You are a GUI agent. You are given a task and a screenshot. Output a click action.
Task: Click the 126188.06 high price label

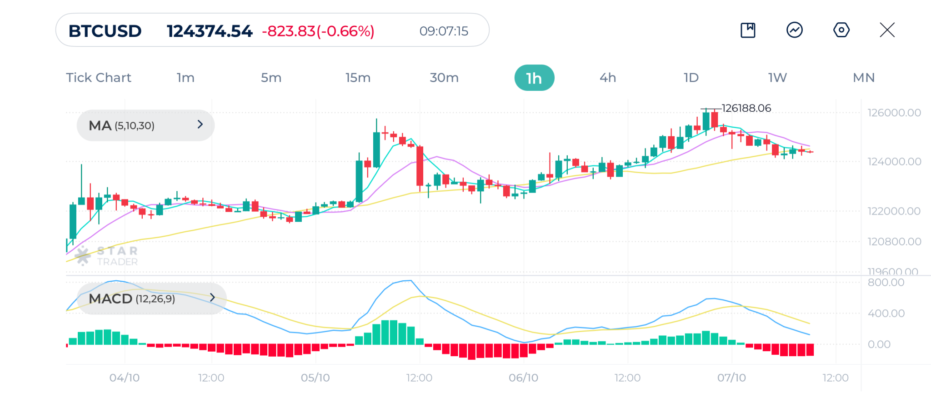click(x=746, y=108)
